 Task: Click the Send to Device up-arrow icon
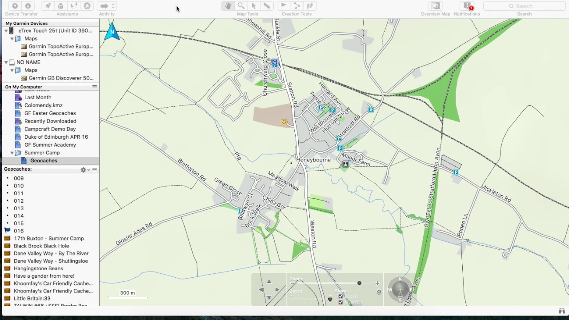coord(15,6)
